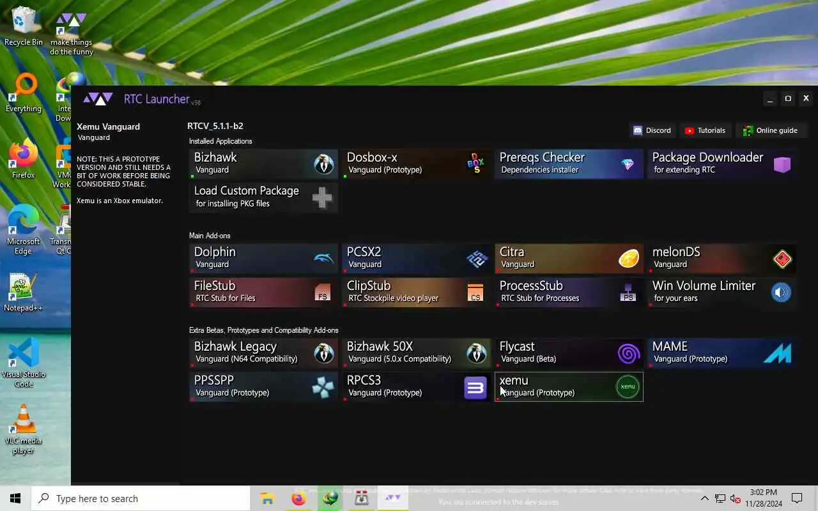Click the Bizhawk 50X penguin icon
The height and width of the screenshot is (511, 818).
[x=476, y=353]
